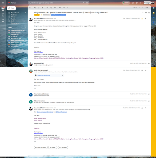Viewport: 156px width, 158px height.
Task: Open more options on first Fikri message
Action: pos(149,19)
